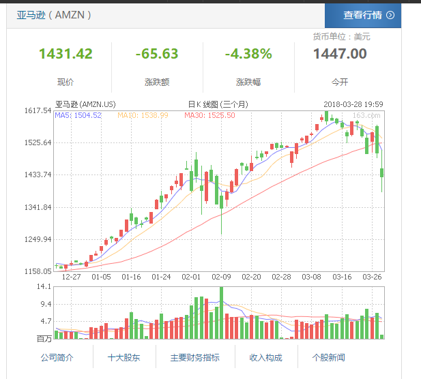Click the 涨跌额 label
The width and height of the screenshot is (421, 379).
pos(157,82)
